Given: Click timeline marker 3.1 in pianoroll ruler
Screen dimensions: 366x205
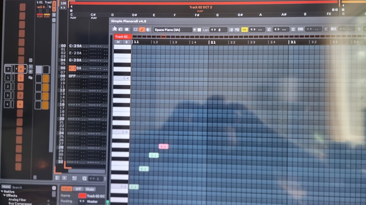Looking at the screenshot, I should (293, 42).
